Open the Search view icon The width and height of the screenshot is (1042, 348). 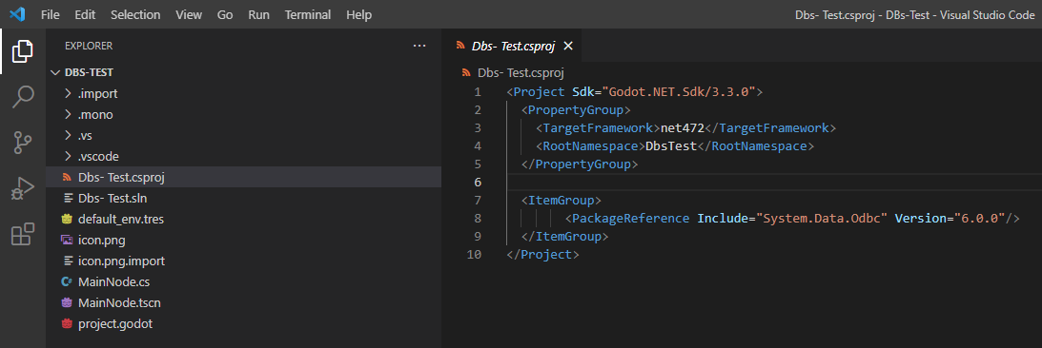pos(23,97)
